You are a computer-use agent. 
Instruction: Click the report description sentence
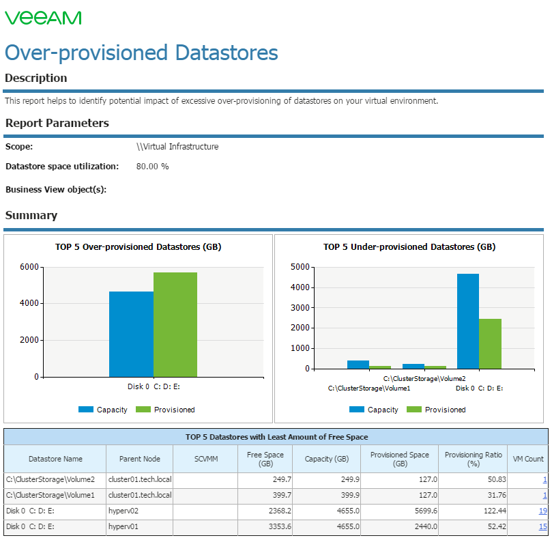coord(222,101)
